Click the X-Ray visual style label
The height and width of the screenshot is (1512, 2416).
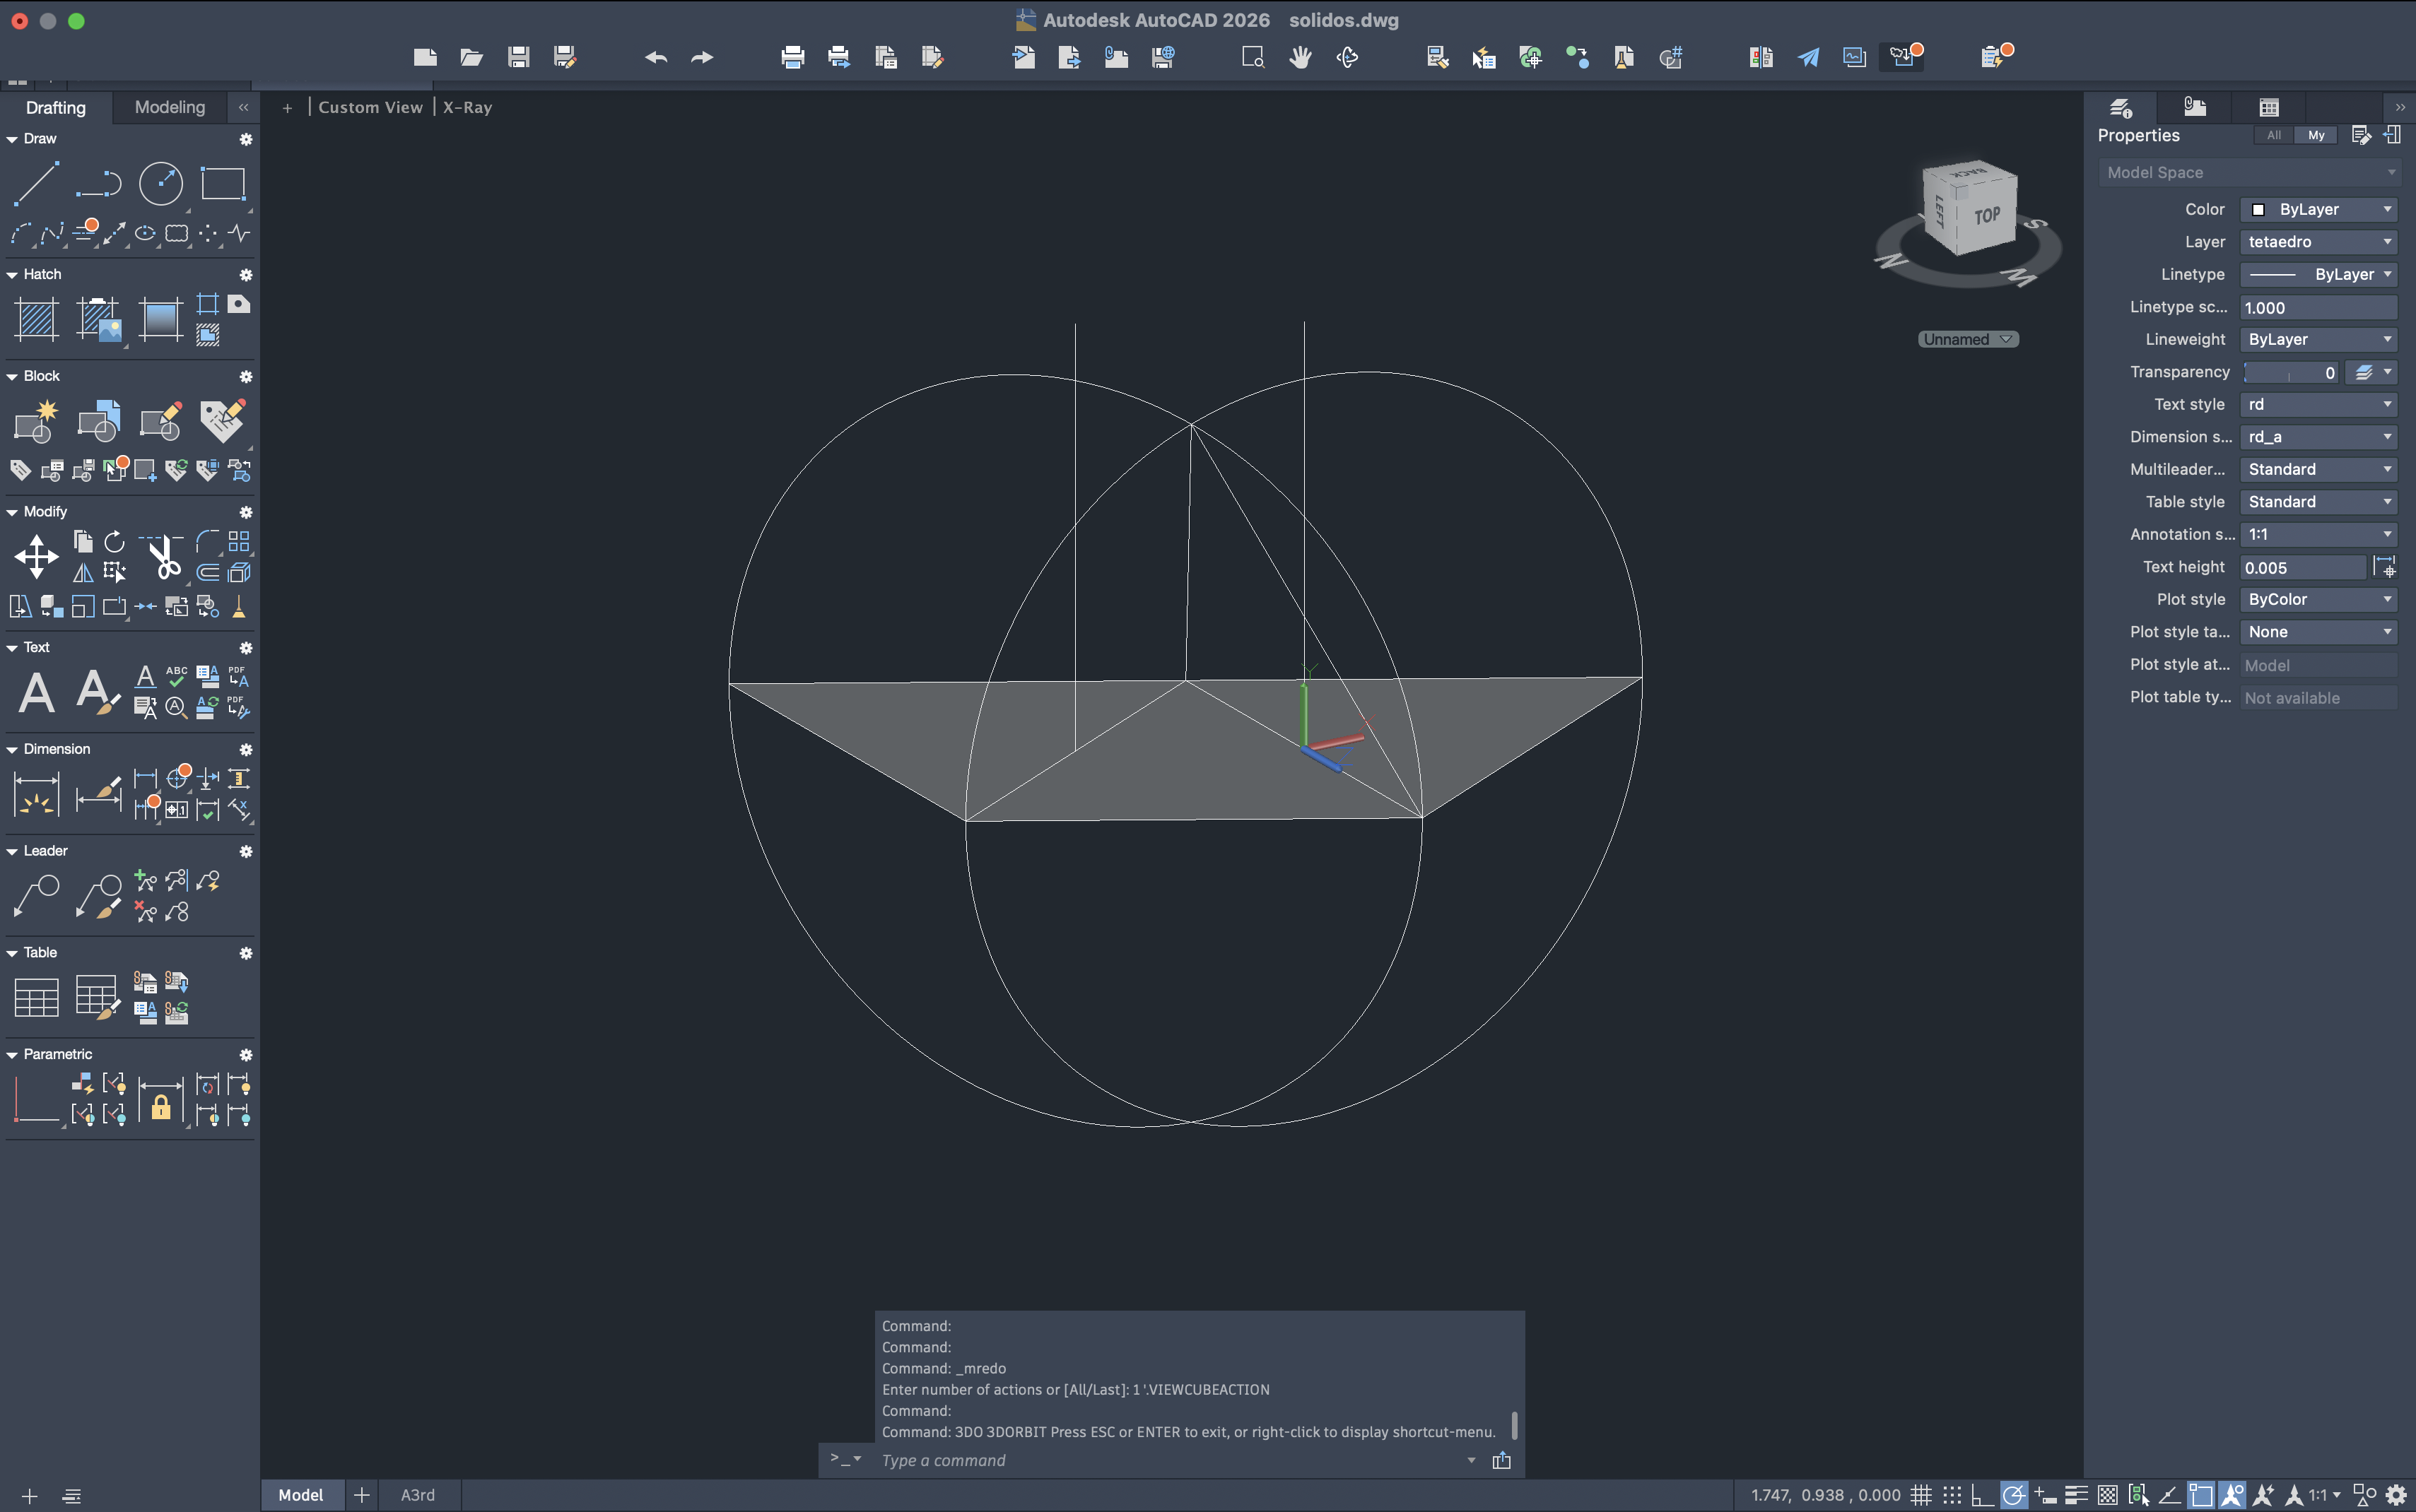coord(467,107)
